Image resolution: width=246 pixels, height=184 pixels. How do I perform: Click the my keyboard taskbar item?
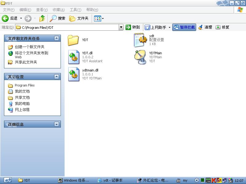[x=182, y=181]
